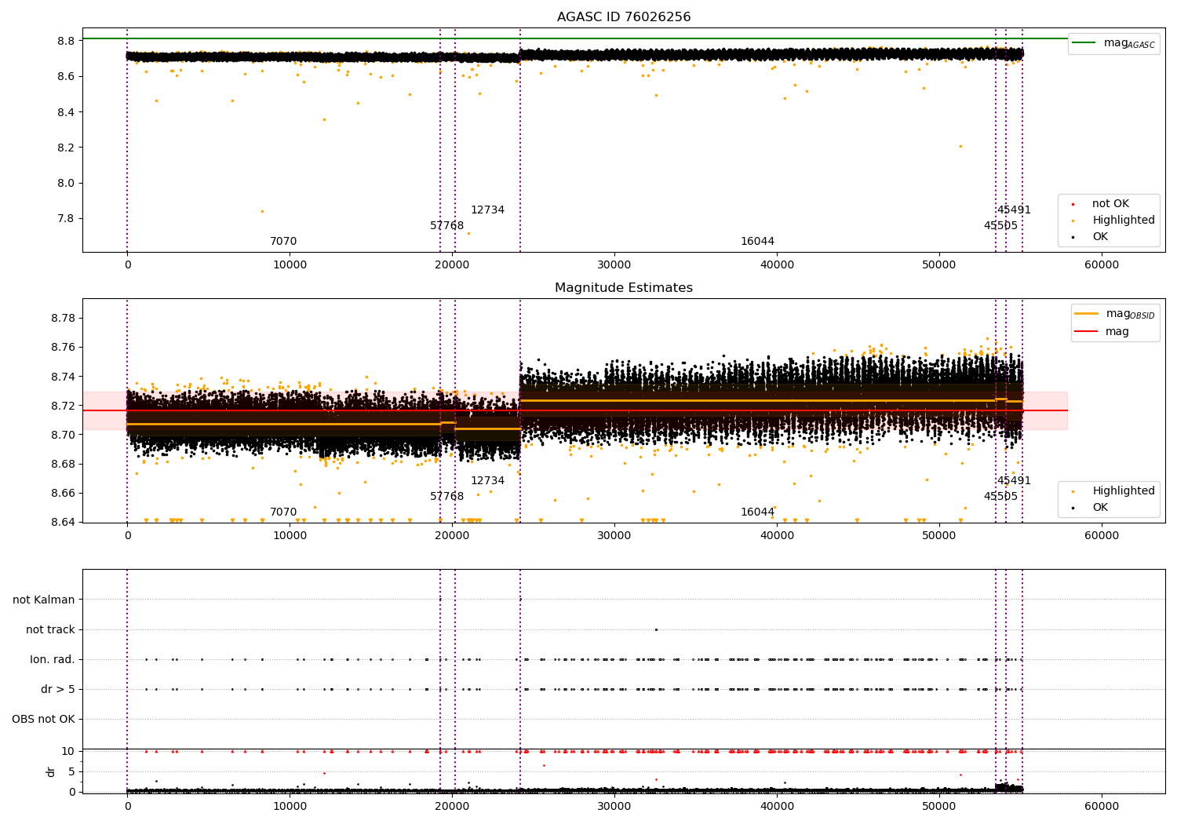
Task: Click the 10 tick on the dr axis
Action: click(x=68, y=752)
